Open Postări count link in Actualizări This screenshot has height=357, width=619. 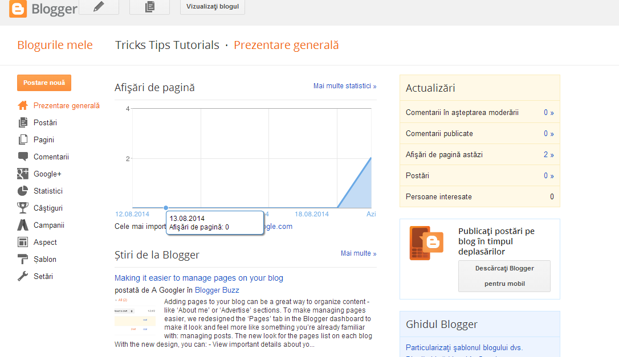549,175
